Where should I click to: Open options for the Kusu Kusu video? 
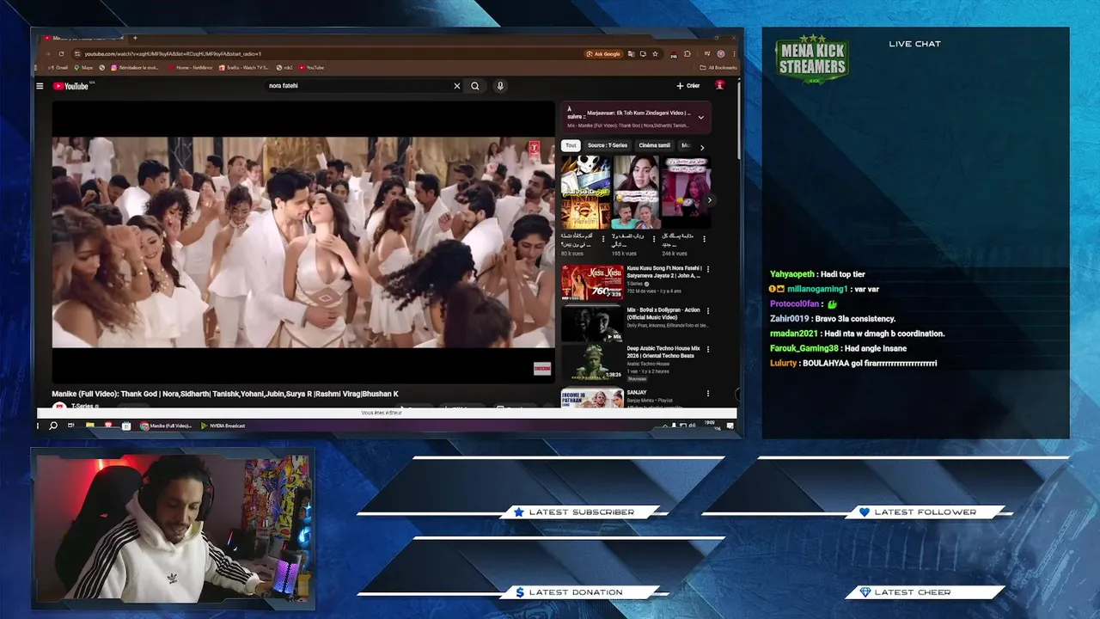pos(708,268)
